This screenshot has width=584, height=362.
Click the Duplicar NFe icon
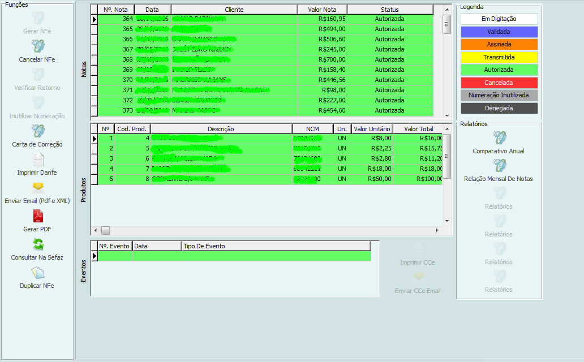tap(37, 273)
